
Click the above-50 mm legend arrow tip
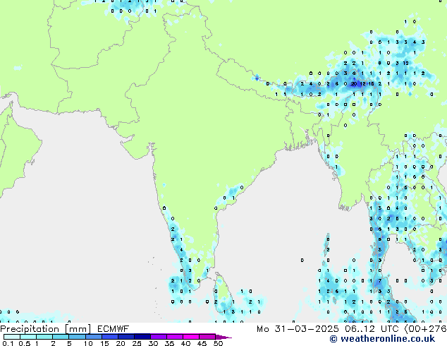coord(223,337)
